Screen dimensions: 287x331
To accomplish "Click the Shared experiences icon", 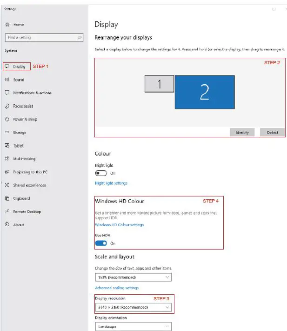I will tap(7, 185).
